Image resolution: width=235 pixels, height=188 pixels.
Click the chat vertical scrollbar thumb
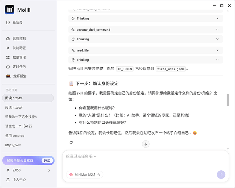228,100
